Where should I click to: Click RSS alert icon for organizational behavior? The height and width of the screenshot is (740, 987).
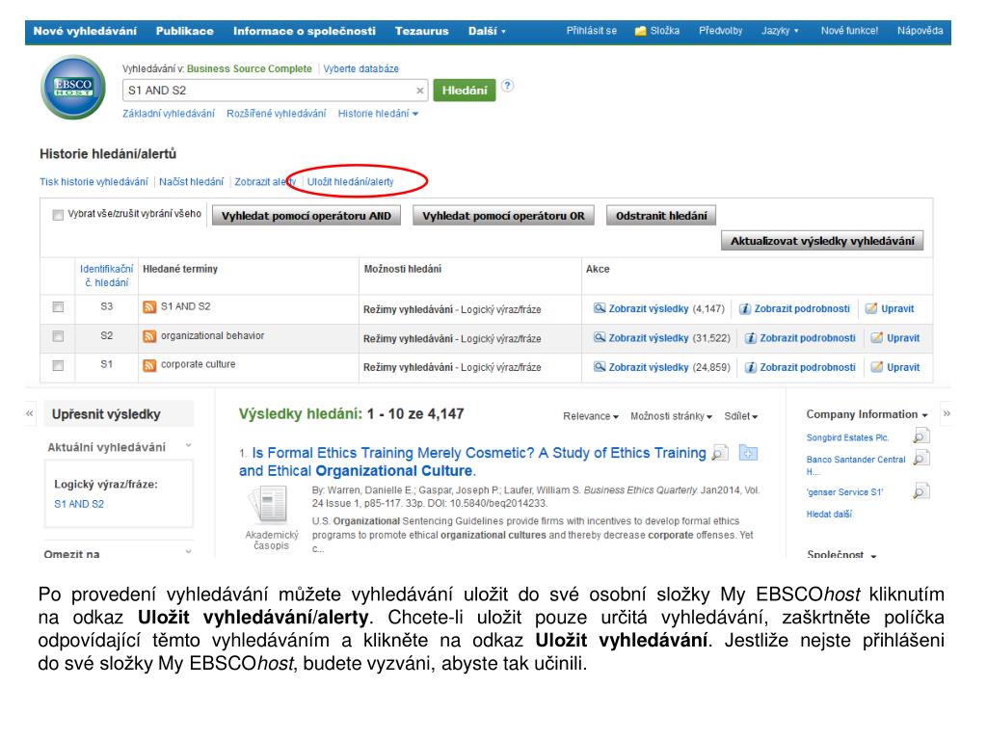pyautogui.click(x=149, y=336)
